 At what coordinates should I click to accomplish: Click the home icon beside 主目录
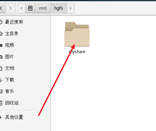[x=1, y=34]
